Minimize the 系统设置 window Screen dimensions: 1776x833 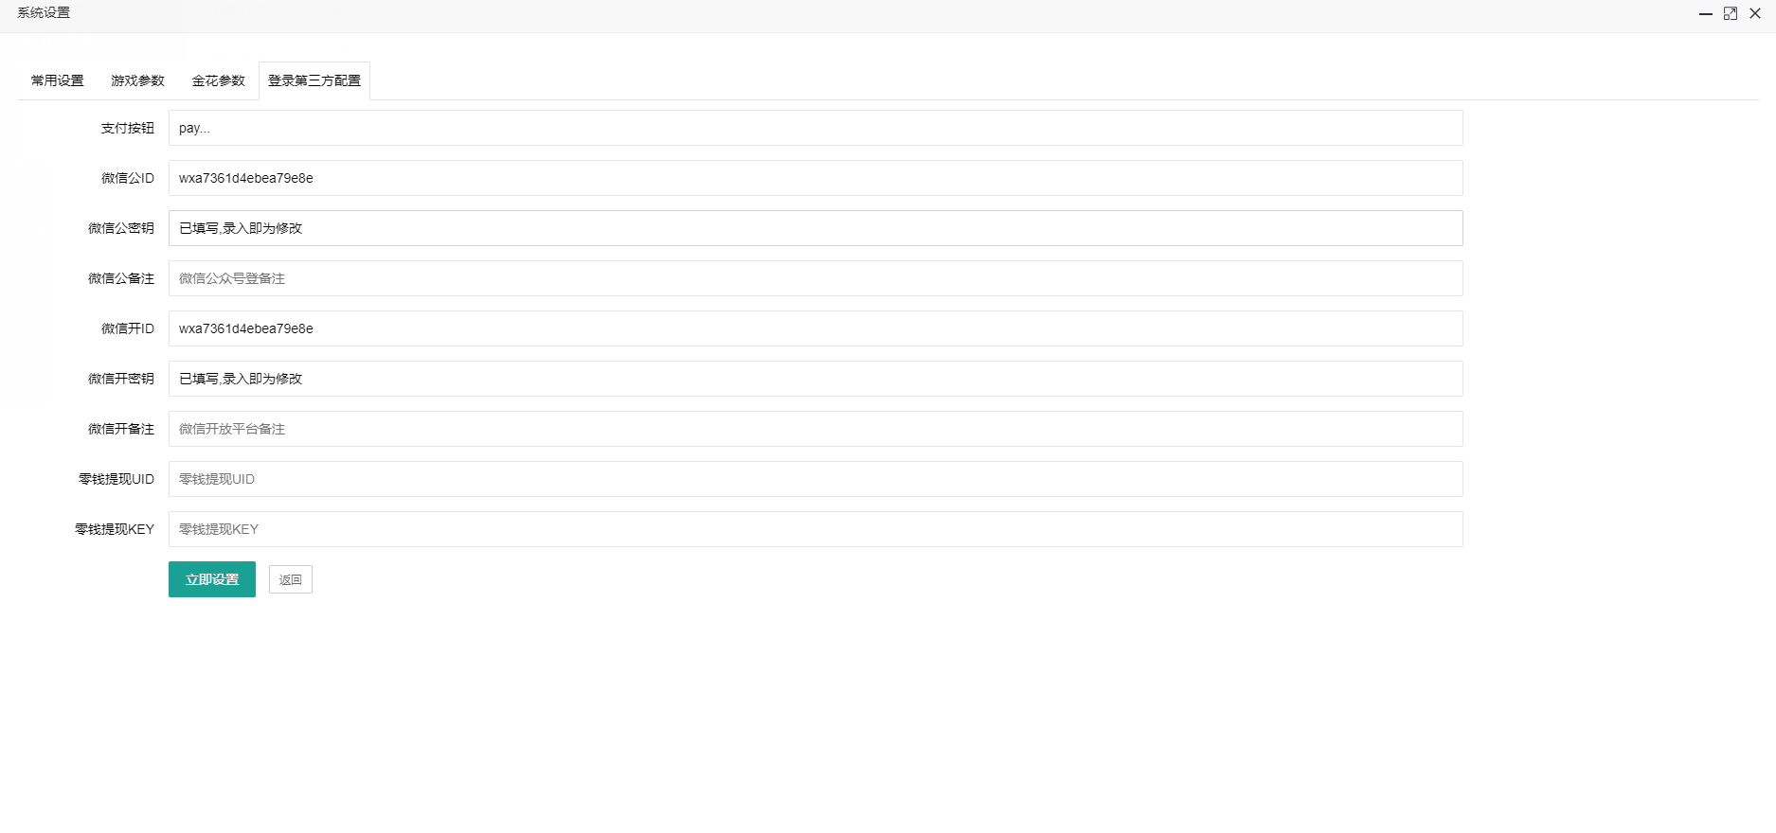pyautogui.click(x=1705, y=14)
